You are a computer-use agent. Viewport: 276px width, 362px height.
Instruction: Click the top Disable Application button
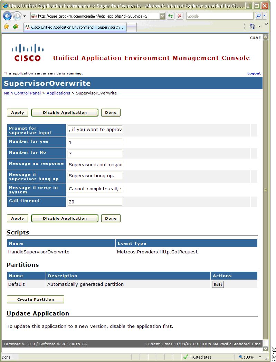[65, 113]
